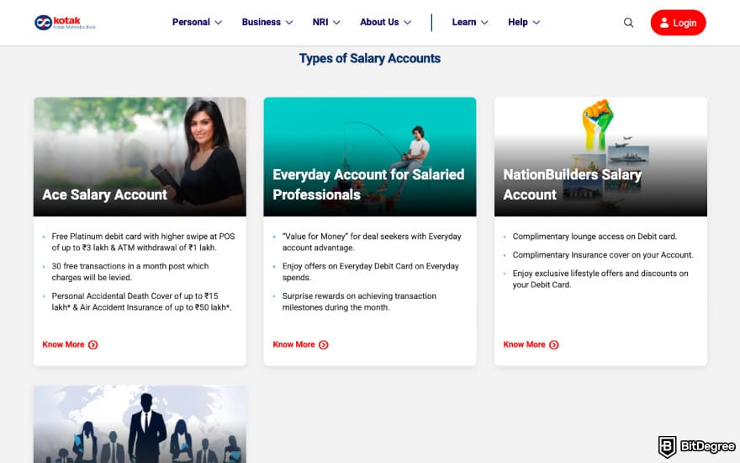Open the Help menu item
The image size is (740, 463).
tap(524, 22)
